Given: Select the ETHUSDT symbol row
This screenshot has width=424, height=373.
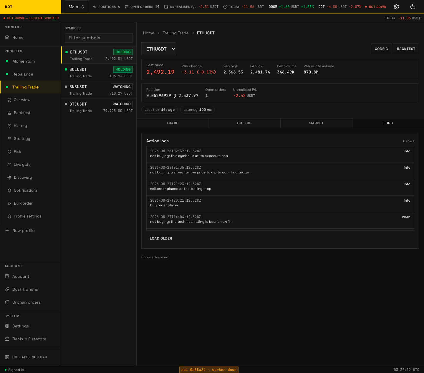Looking at the screenshot, I should [99, 55].
